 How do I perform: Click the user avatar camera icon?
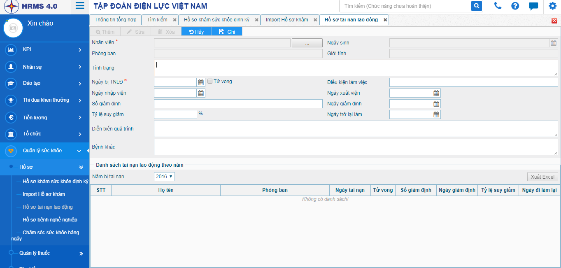click(x=13, y=28)
